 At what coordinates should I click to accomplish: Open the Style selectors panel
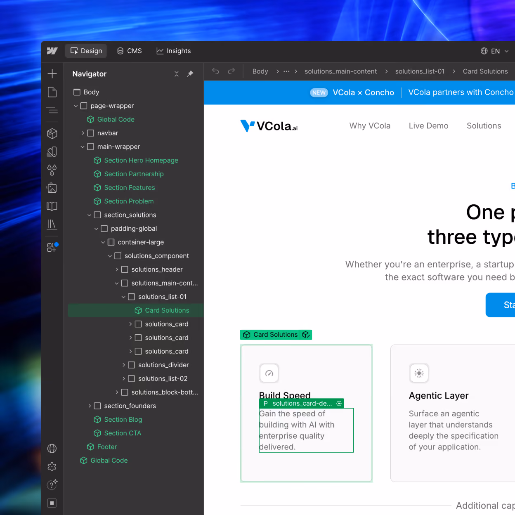point(52,151)
